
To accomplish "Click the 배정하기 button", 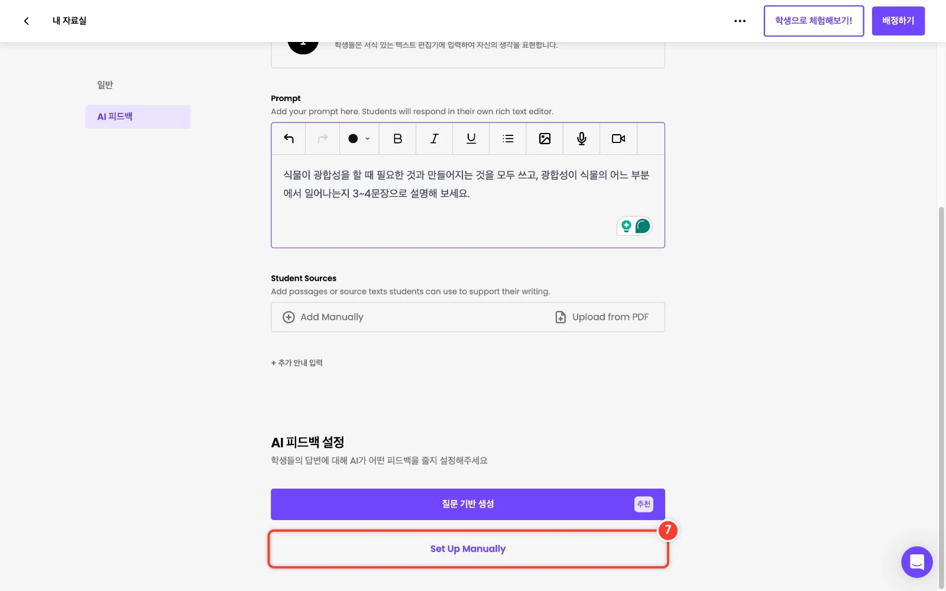I will 898,21.
